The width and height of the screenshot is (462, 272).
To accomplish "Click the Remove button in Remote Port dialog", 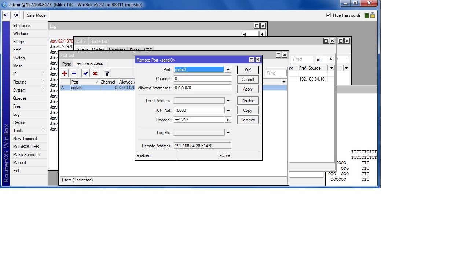I will [248, 120].
